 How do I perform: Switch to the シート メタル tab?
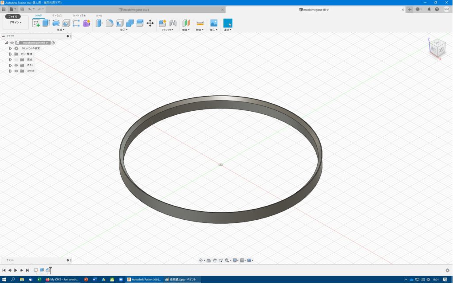coord(79,16)
